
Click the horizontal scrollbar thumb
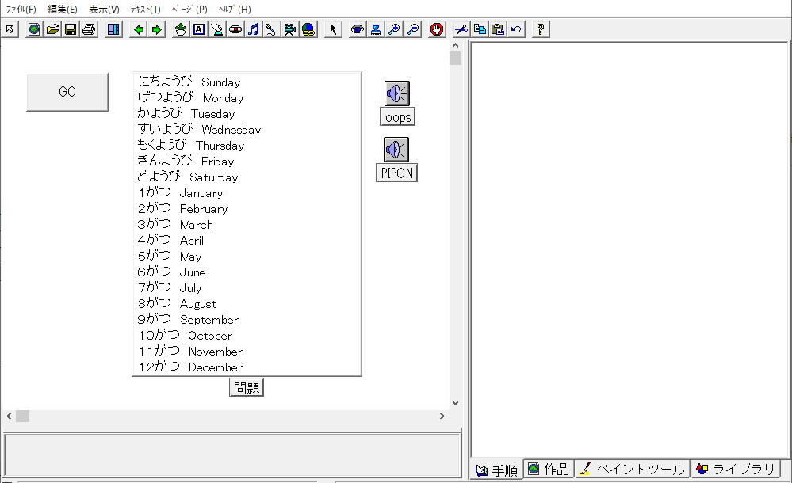(22, 416)
